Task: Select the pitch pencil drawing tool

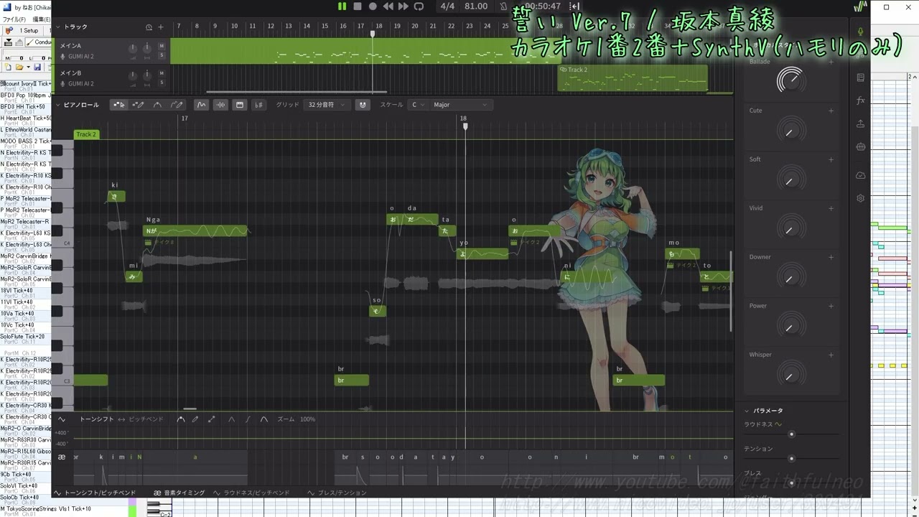Action: point(177,105)
